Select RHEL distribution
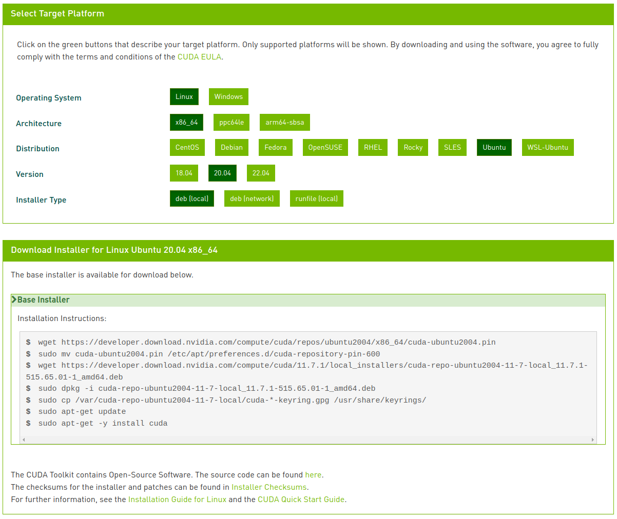Screen dimensions: 617x519 coord(373,147)
